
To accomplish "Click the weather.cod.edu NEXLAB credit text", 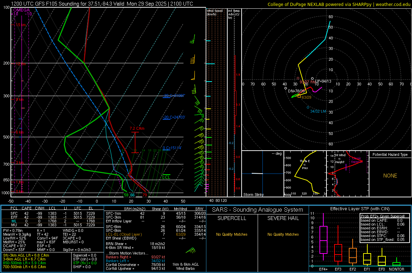I will [x=339, y=4].
